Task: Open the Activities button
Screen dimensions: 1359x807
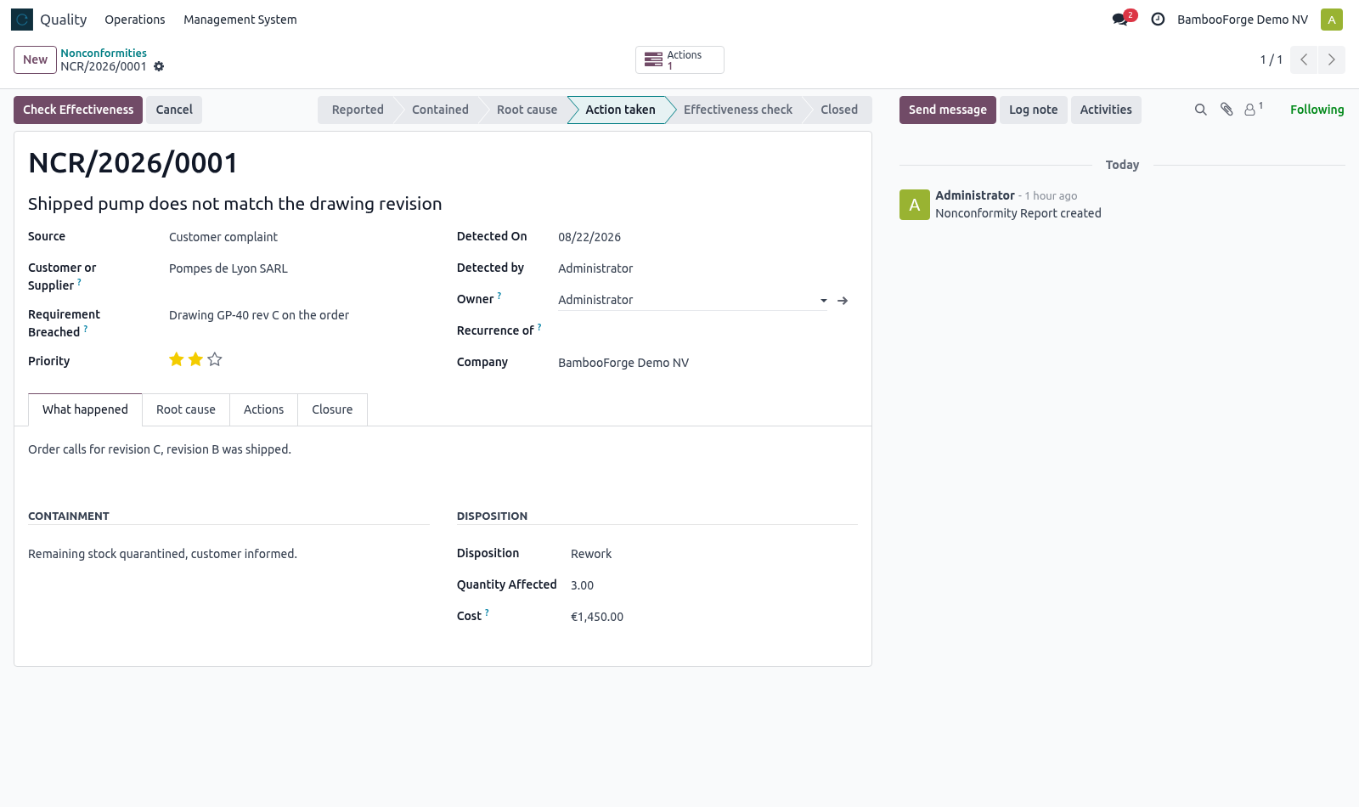Action: tap(1106, 110)
